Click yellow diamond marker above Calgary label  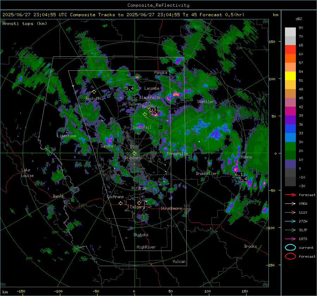pos(139,203)
